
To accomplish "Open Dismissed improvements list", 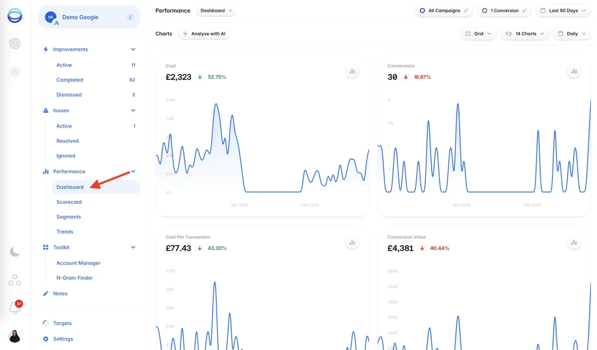I will tap(96, 95).
